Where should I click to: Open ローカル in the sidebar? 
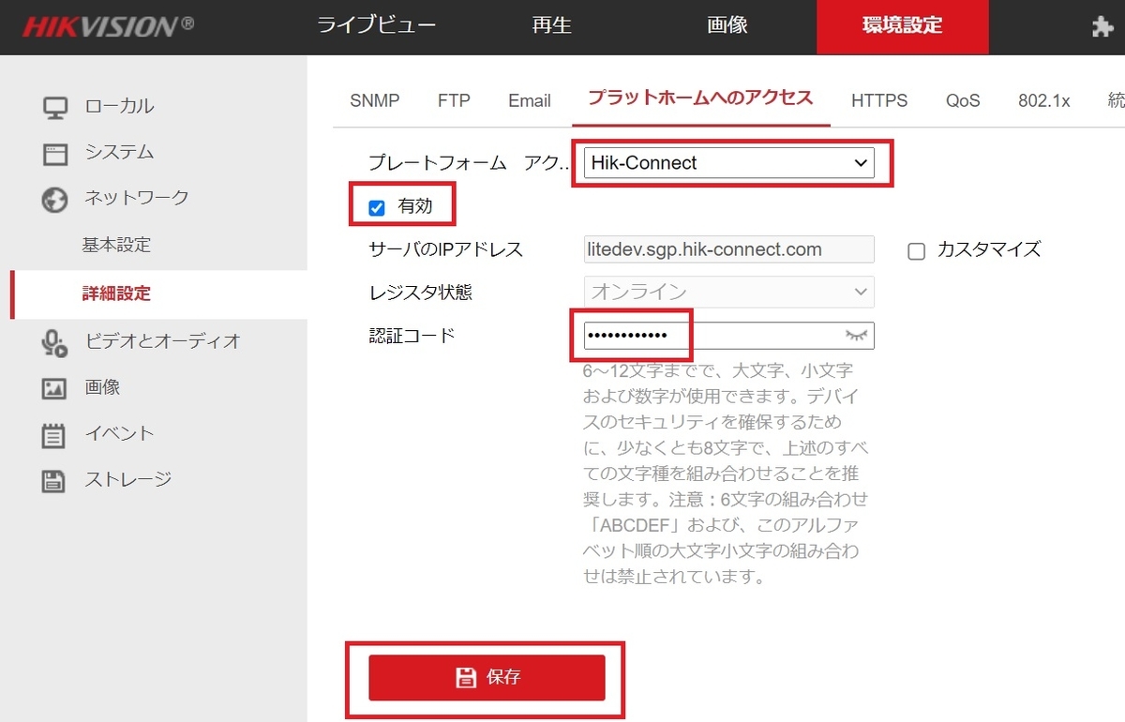coord(119,106)
